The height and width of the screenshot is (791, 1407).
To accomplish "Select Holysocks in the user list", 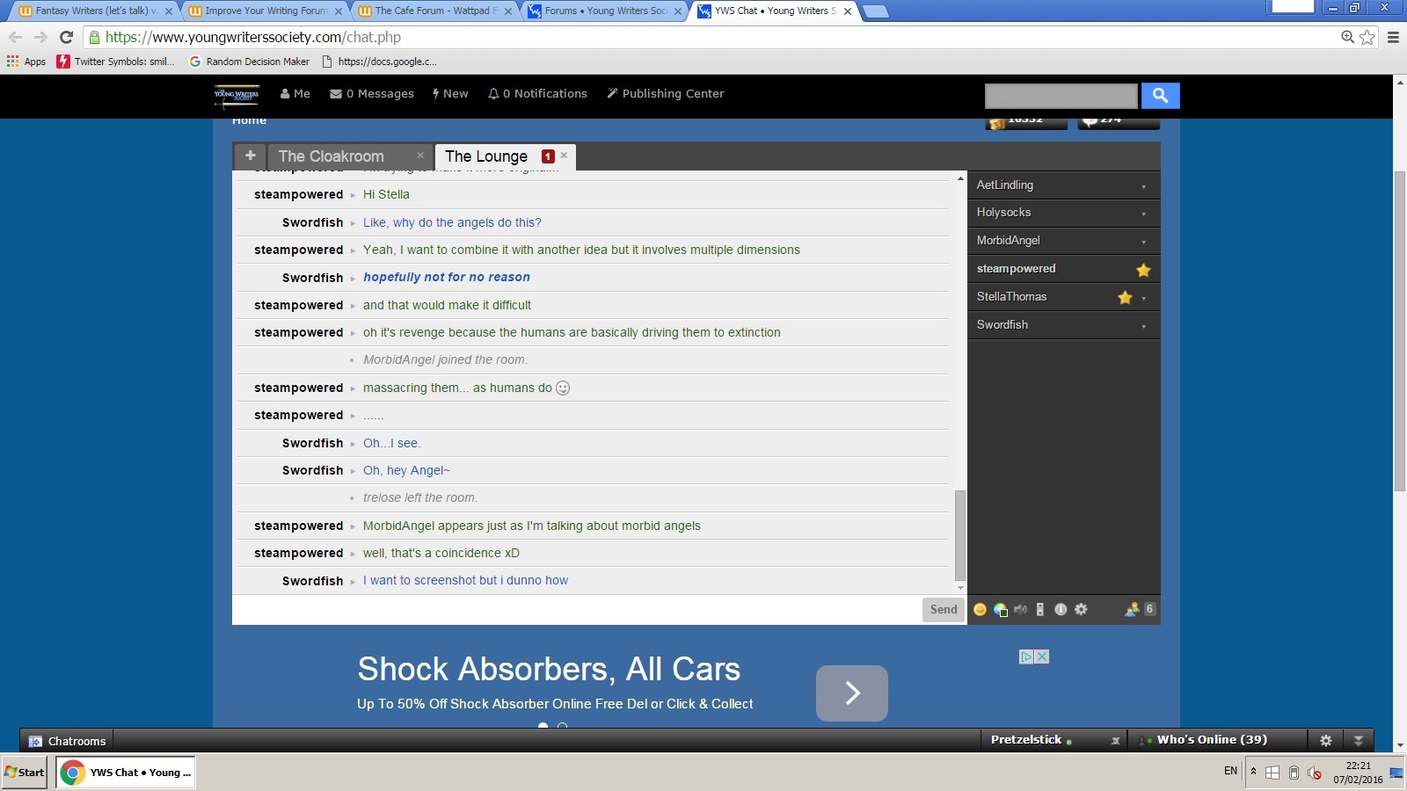I will click(x=1003, y=212).
